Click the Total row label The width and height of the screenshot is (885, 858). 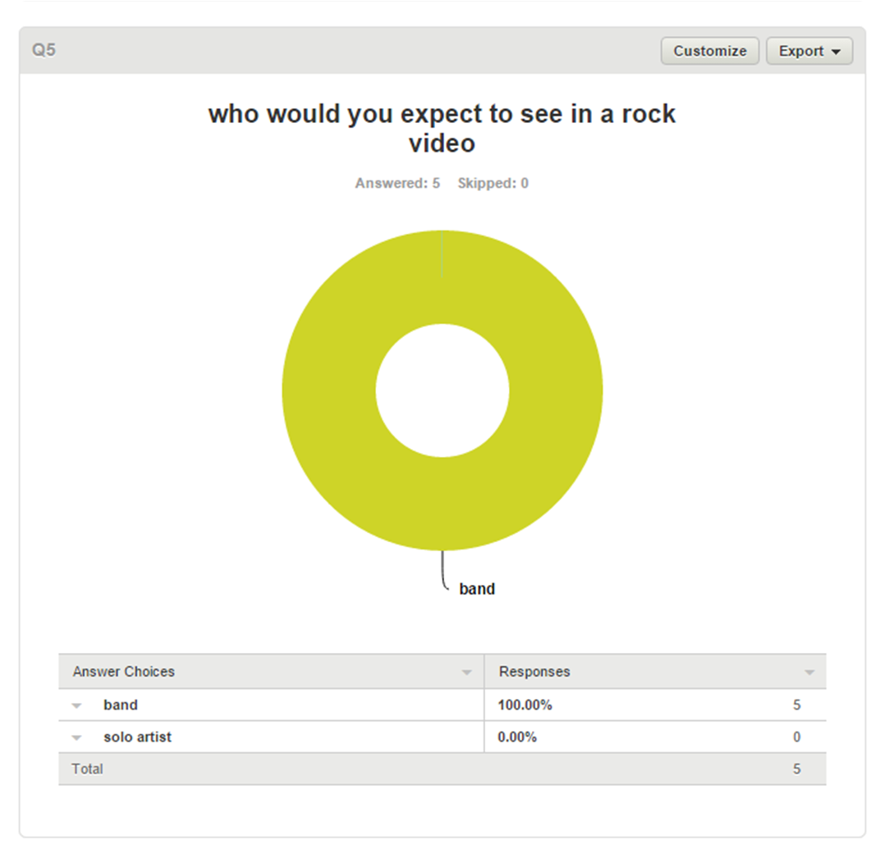87,769
